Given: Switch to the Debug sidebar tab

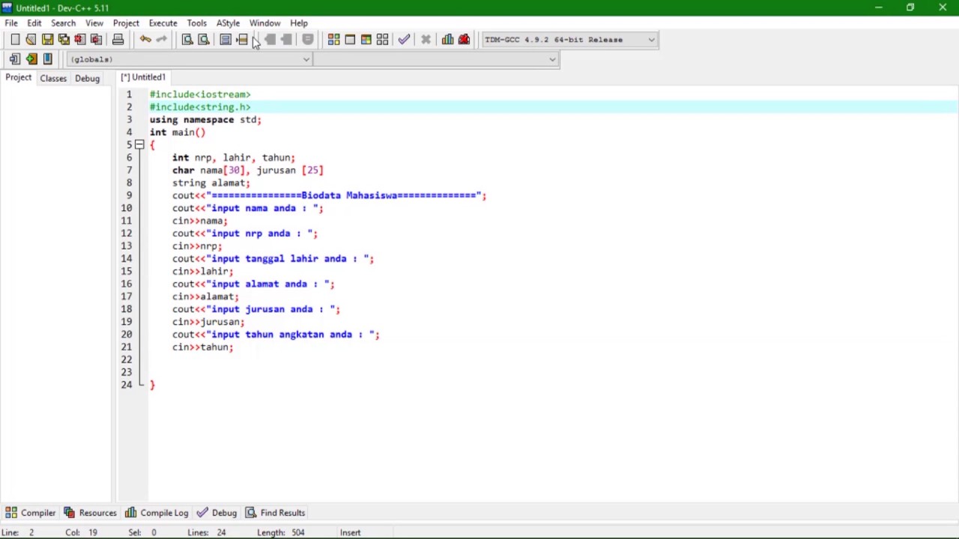Looking at the screenshot, I should pyautogui.click(x=87, y=79).
